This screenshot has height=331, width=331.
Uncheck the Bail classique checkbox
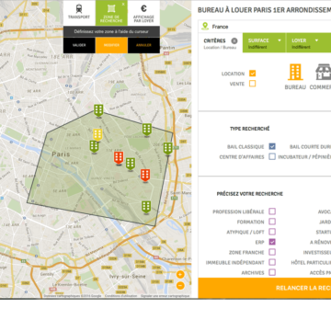(272, 146)
